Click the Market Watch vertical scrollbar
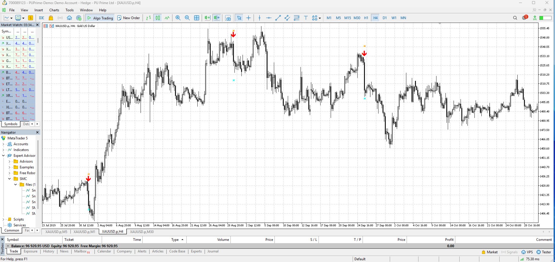Viewport: 555px width, 262px height. point(38,40)
